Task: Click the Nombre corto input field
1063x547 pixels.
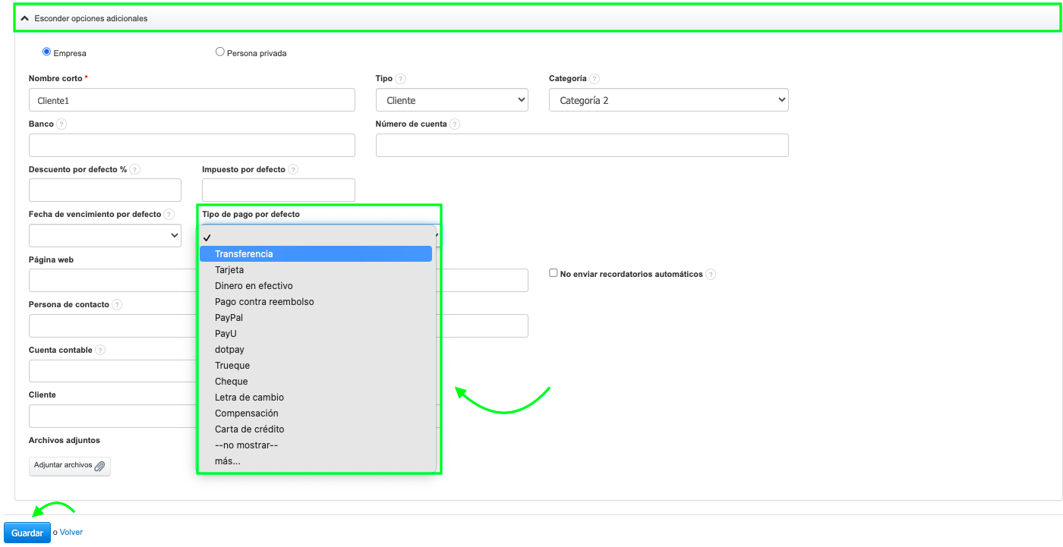Action: click(x=191, y=100)
